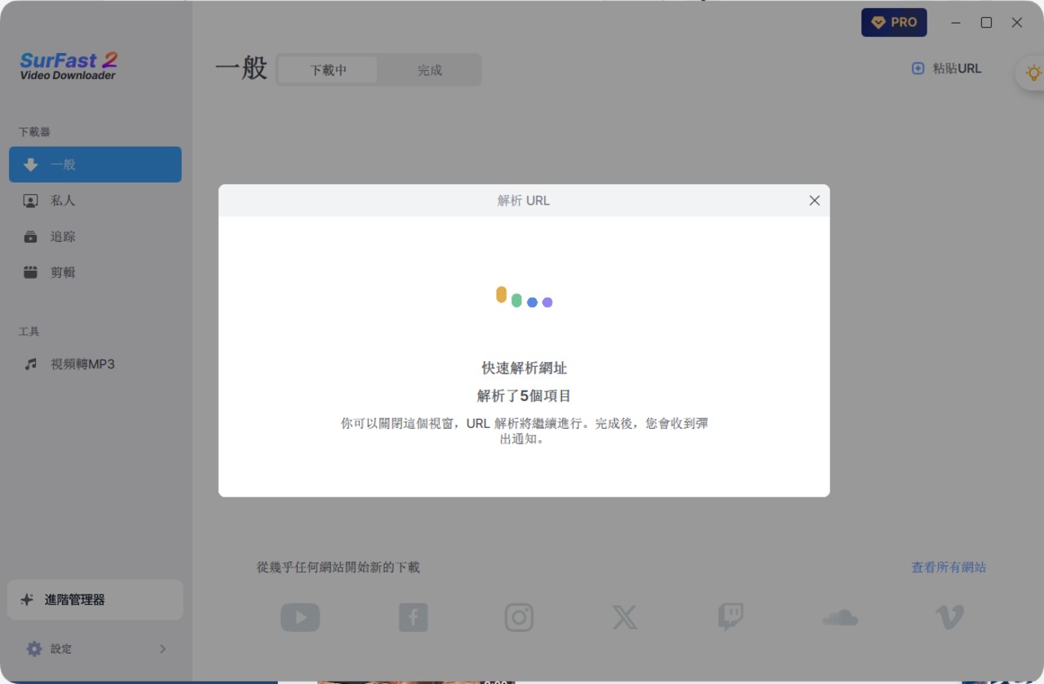Switch to the 下載中 tab
1044x684 pixels.
tap(328, 70)
